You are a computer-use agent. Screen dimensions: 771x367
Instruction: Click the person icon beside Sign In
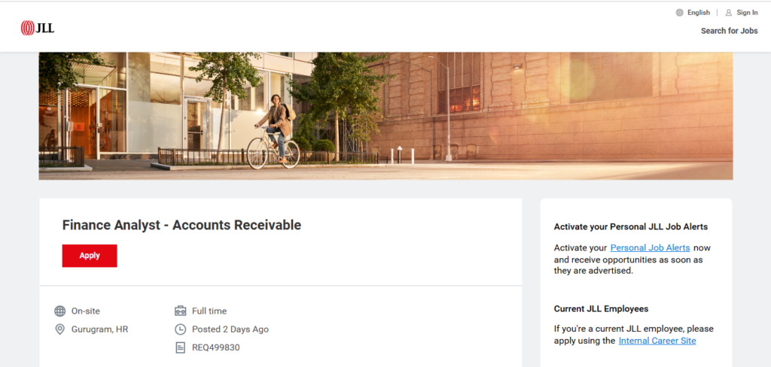coord(729,13)
